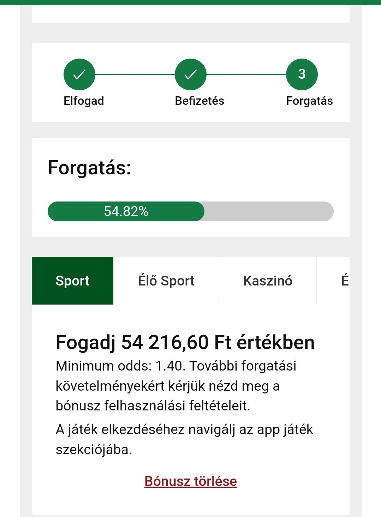Click the Elfogad step checkmark circle
The height and width of the screenshot is (517, 381).
pyautogui.click(x=79, y=74)
